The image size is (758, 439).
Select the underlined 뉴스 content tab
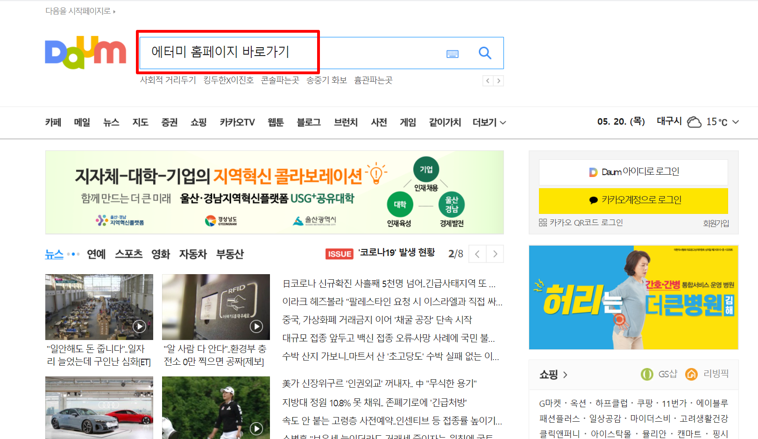click(x=54, y=254)
